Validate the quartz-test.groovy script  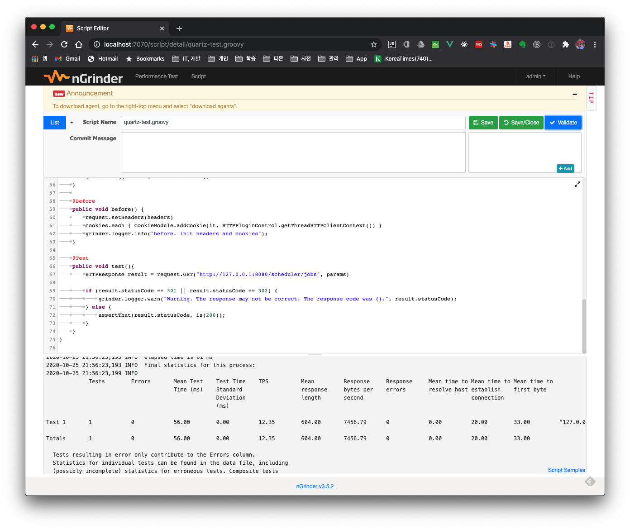tap(563, 123)
